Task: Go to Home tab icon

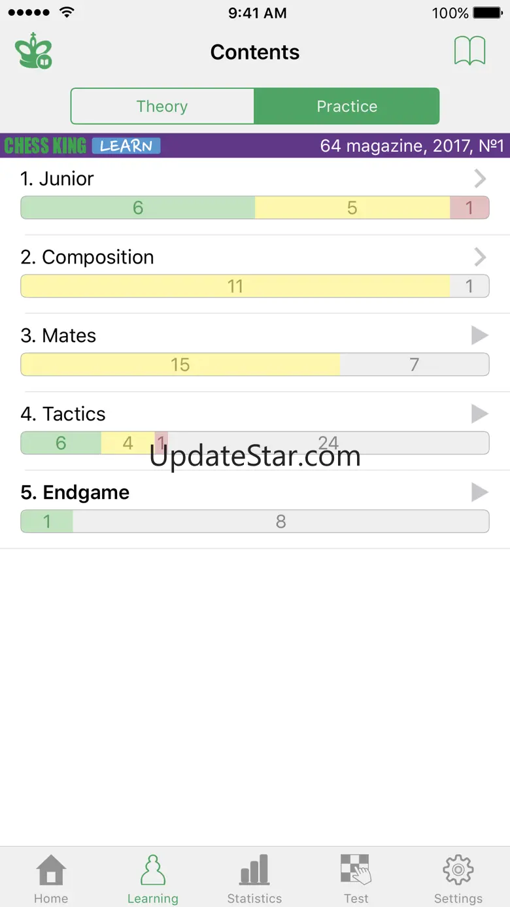Action: tap(51, 870)
